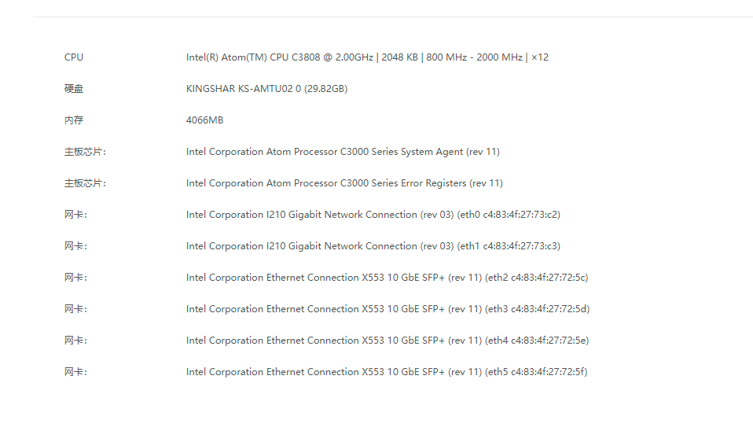Click the C3000 Series System Agent entry

click(x=343, y=152)
